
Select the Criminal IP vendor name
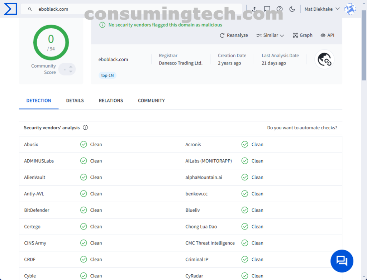[x=197, y=260]
